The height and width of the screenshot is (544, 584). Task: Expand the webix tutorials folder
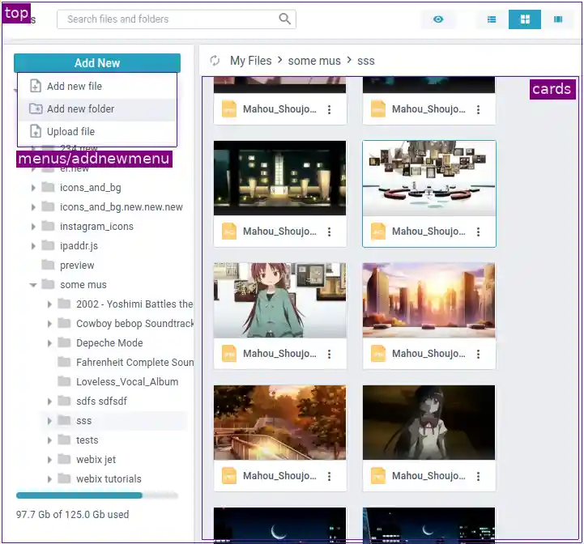pos(49,479)
